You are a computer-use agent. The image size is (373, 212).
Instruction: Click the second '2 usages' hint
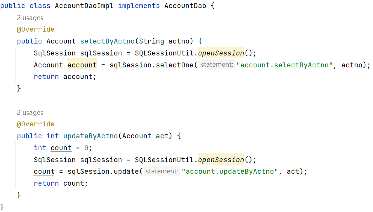click(x=30, y=113)
